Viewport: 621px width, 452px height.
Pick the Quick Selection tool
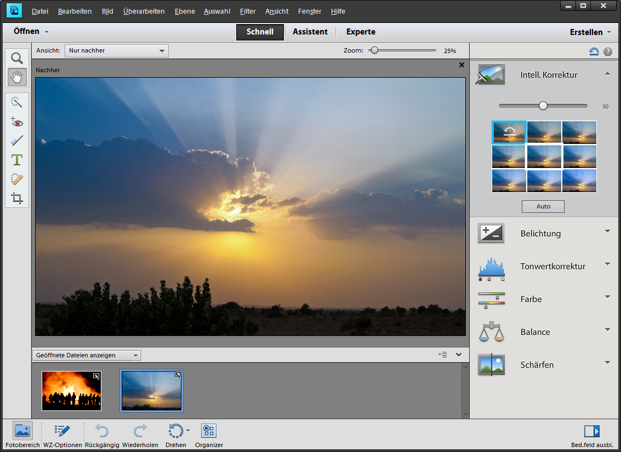(17, 102)
